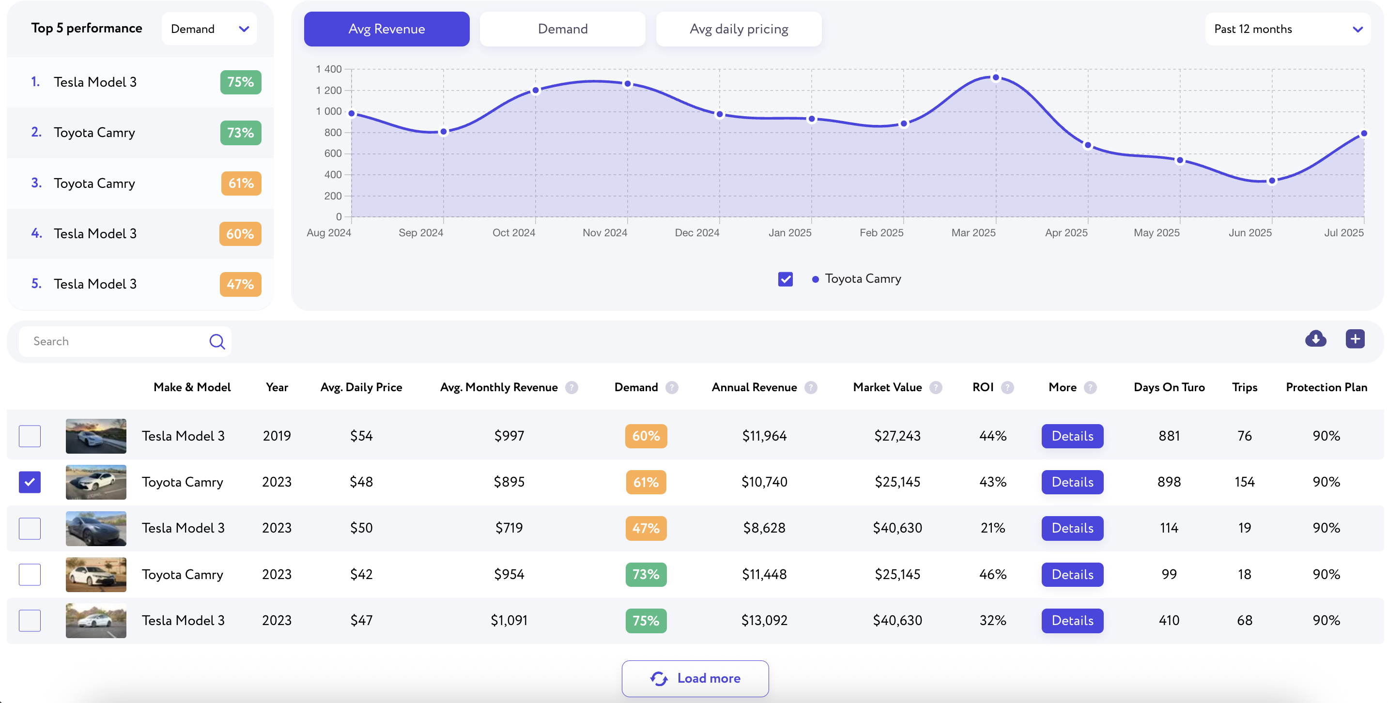Click the 898 days on Turo cell
The height and width of the screenshot is (703, 1388).
[x=1169, y=482]
